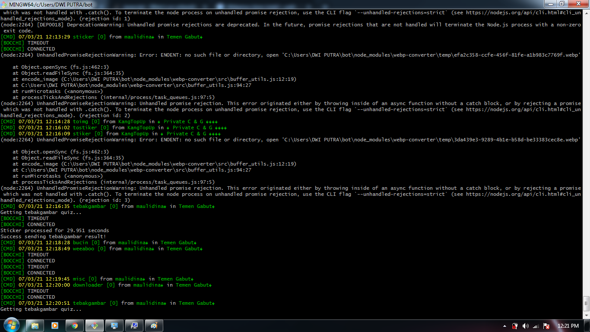
Task: Restore down the MINGW64 terminal window
Action: [x=562, y=4]
